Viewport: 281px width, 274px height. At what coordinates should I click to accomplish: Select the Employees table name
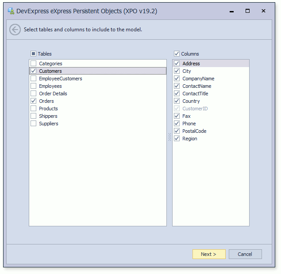[50, 86]
